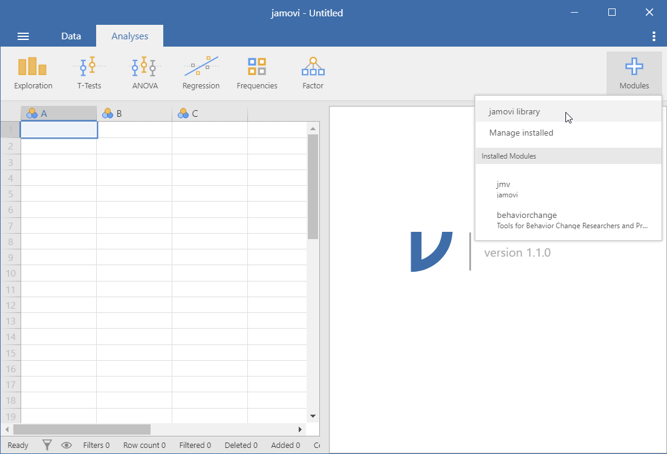Click the horizontal scroll right arrow
667x454 pixels.
coord(300,429)
